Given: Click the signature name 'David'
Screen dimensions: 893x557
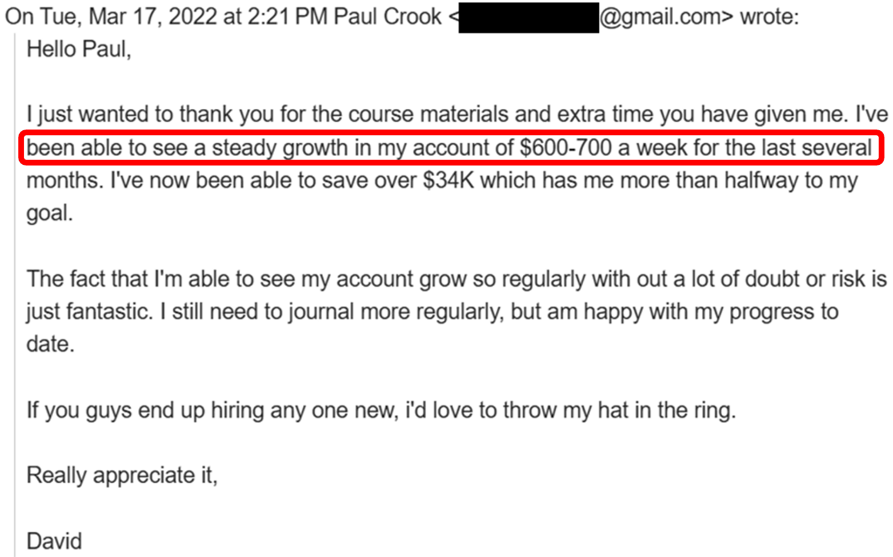Looking at the screenshot, I should [54, 541].
